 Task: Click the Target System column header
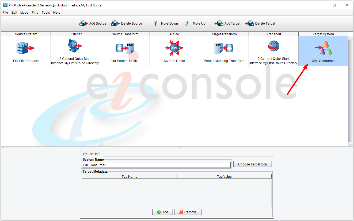(x=323, y=34)
